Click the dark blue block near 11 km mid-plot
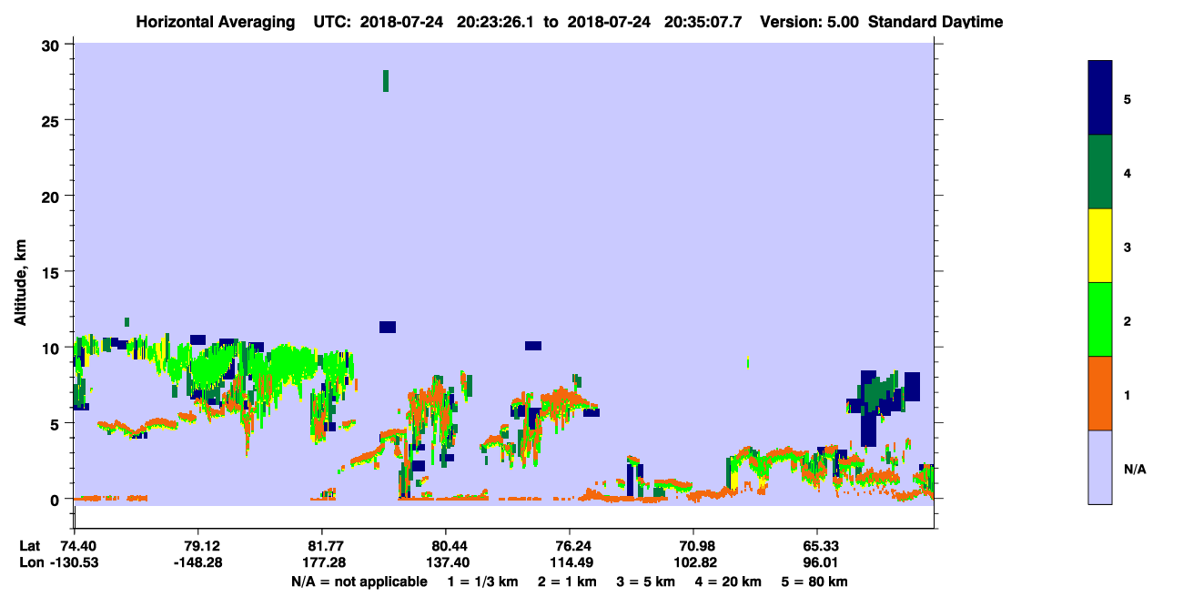This screenshot has height=607, width=1183. tap(388, 327)
